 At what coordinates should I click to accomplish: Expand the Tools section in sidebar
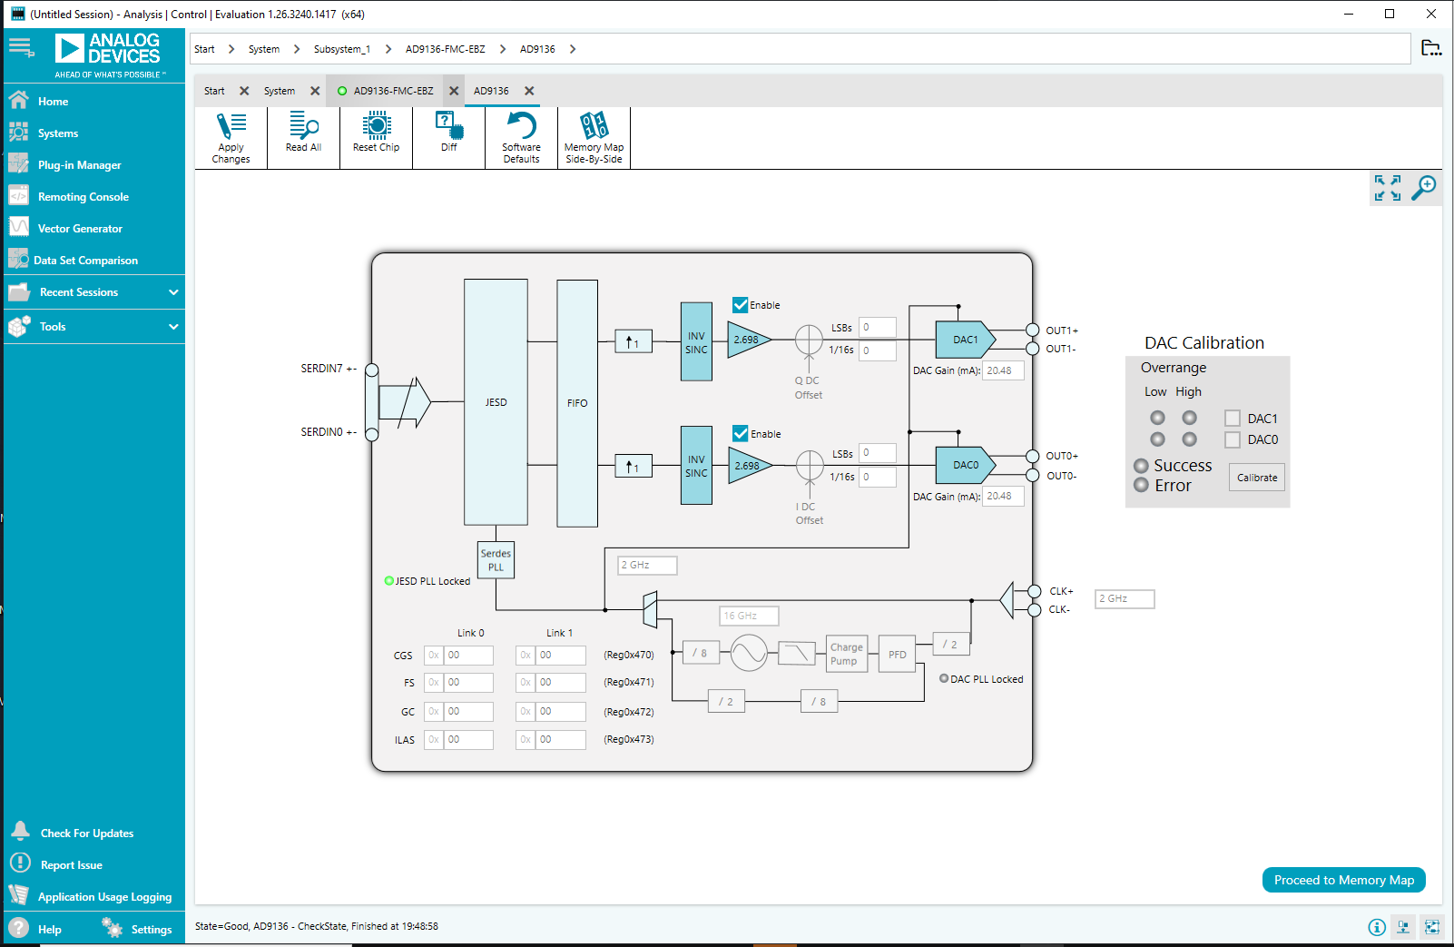click(x=173, y=327)
